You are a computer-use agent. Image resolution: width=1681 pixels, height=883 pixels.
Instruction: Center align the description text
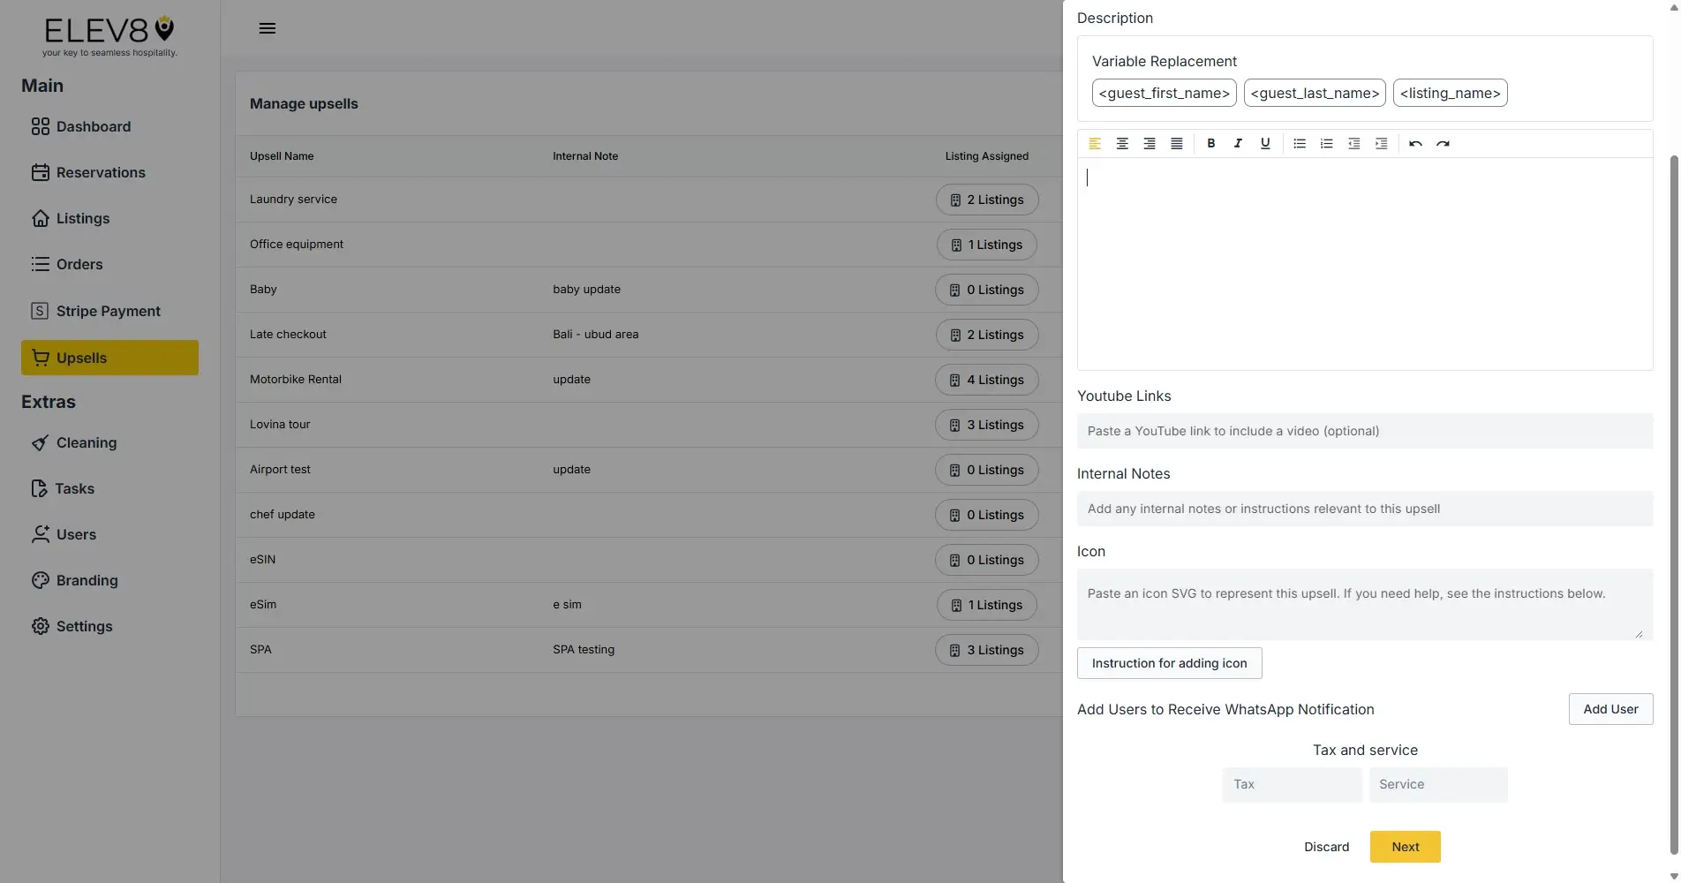1122,143
